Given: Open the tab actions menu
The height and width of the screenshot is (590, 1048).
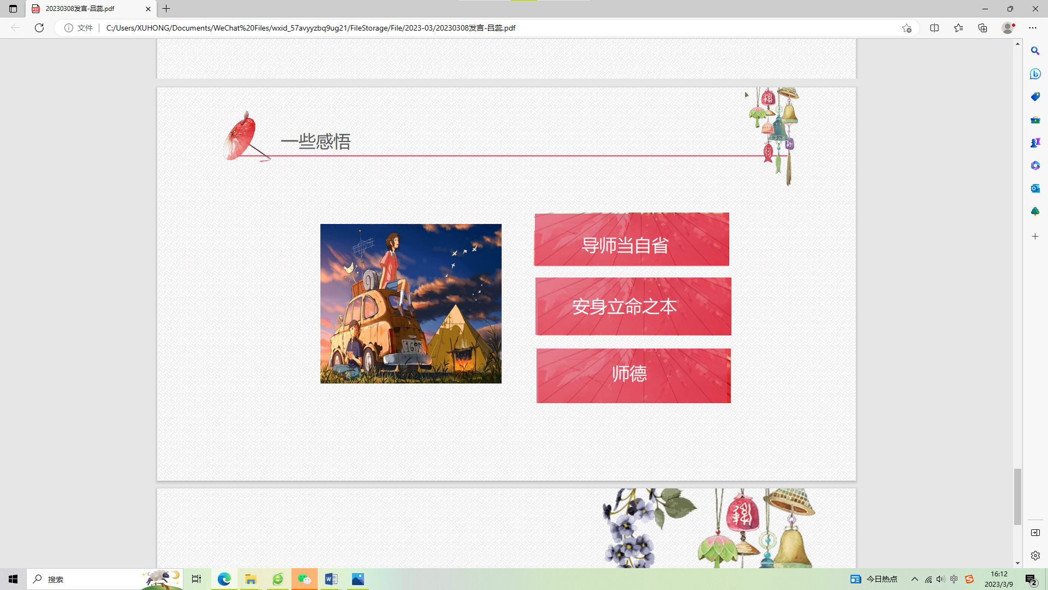Looking at the screenshot, I should tap(13, 9).
